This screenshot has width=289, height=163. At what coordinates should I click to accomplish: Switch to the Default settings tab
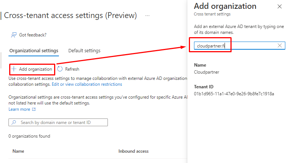(x=84, y=50)
